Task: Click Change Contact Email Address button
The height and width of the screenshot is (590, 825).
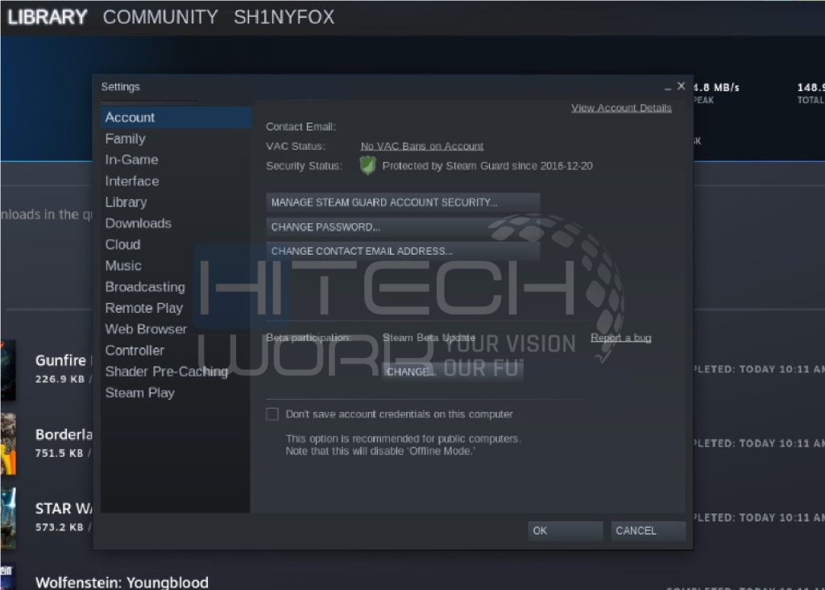Action: click(x=403, y=251)
